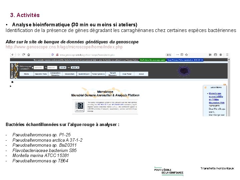Open the Transcriptomics menu
The image size is (240, 180).
(98, 74)
